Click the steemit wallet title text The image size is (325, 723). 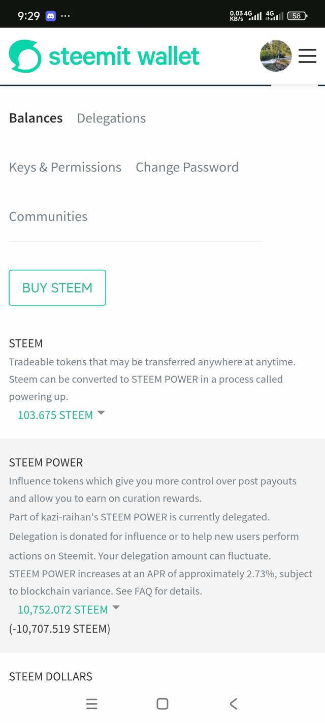124,56
